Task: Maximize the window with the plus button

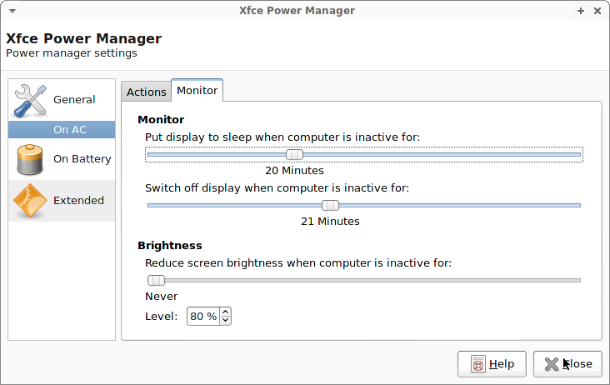Action: click(581, 11)
